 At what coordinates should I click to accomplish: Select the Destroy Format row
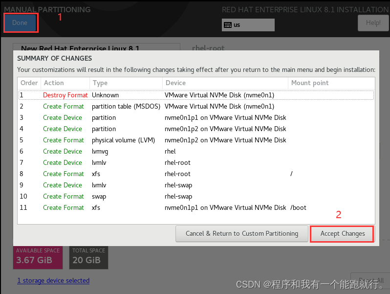pyautogui.click(x=196, y=95)
